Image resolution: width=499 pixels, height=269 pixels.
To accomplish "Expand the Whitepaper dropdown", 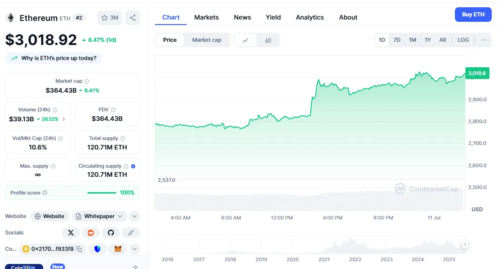I will [x=99, y=216].
